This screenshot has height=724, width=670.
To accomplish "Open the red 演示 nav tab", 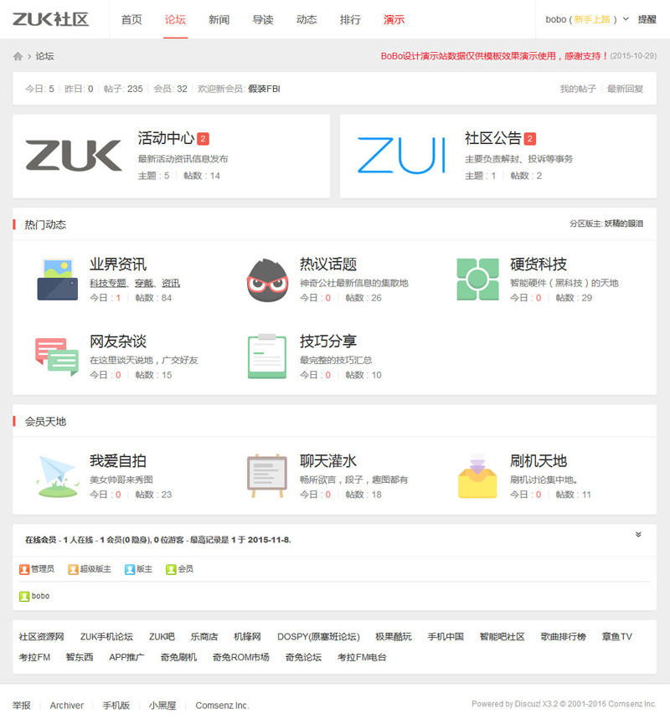I will click(x=394, y=19).
